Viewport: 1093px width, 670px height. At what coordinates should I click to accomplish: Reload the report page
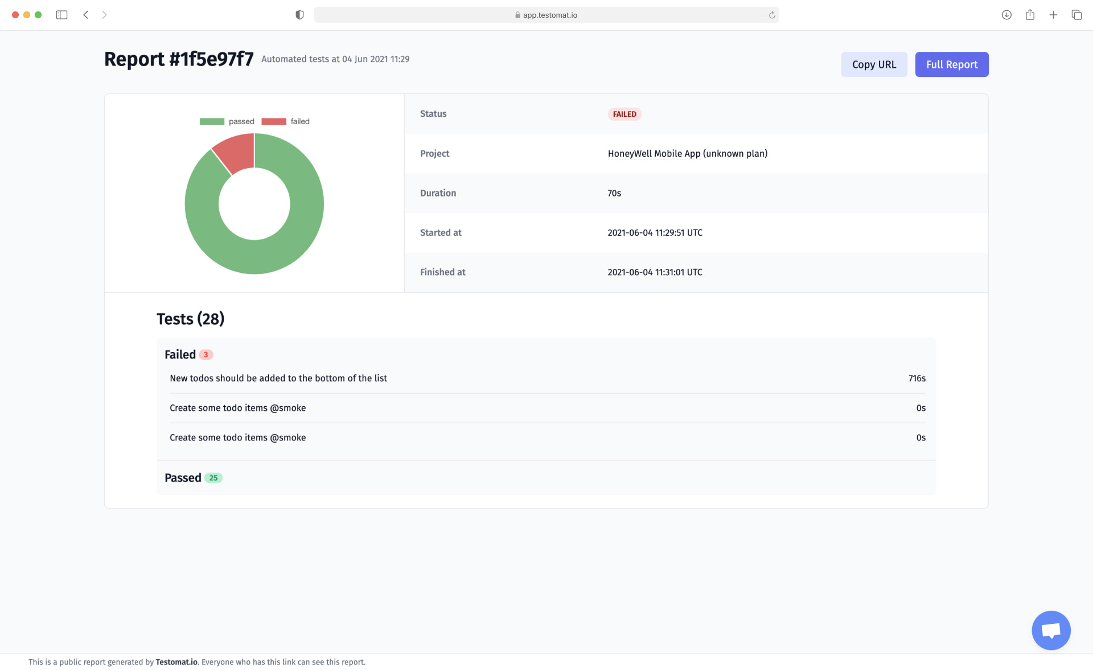pyautogui.click(x=771, y=15)
